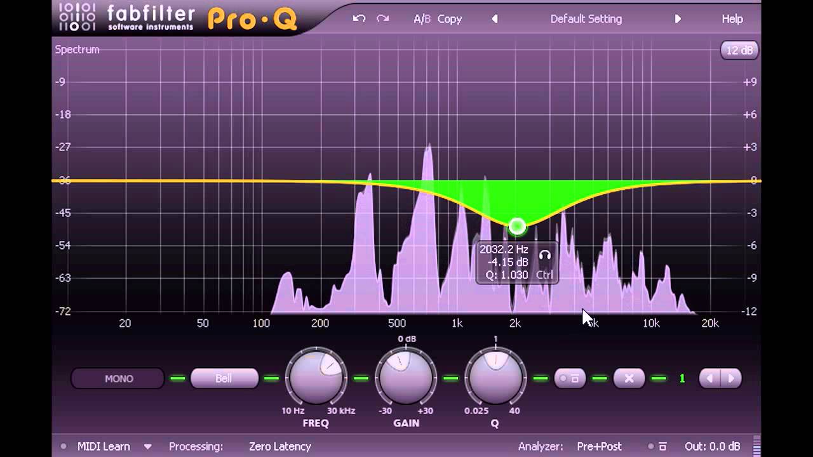Screen dimensions: 813x457
Task: Toggle the band bypass button
Action: point(570,378)
